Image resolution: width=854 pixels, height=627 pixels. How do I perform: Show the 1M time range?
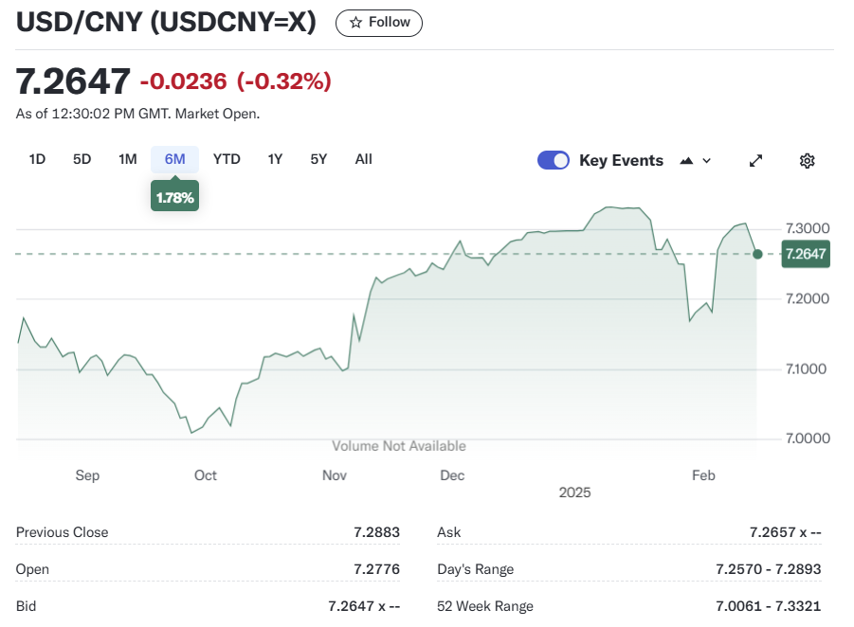[x=128, y=159]
